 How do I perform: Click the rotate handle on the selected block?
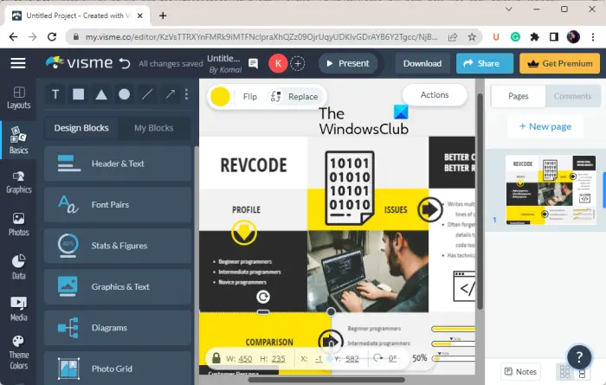[x=263, y=297]
